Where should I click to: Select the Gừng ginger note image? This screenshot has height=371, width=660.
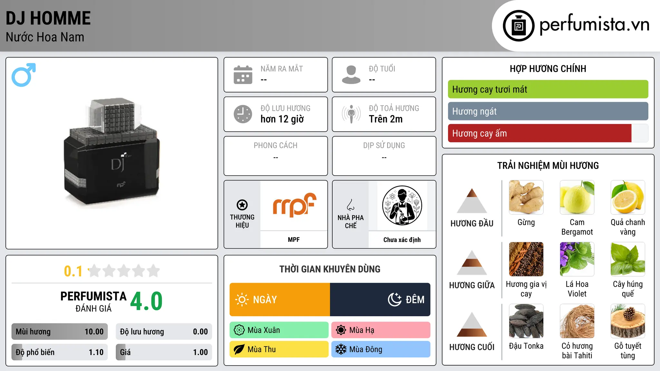526,197
